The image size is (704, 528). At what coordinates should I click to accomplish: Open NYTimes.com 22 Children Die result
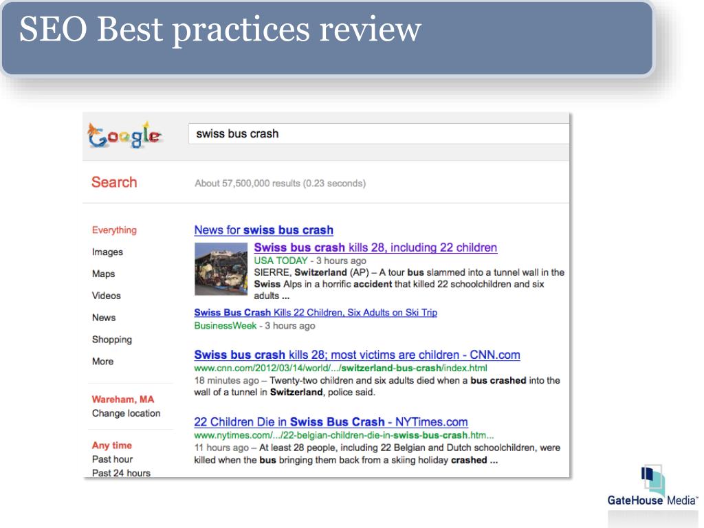pos(331,422)
